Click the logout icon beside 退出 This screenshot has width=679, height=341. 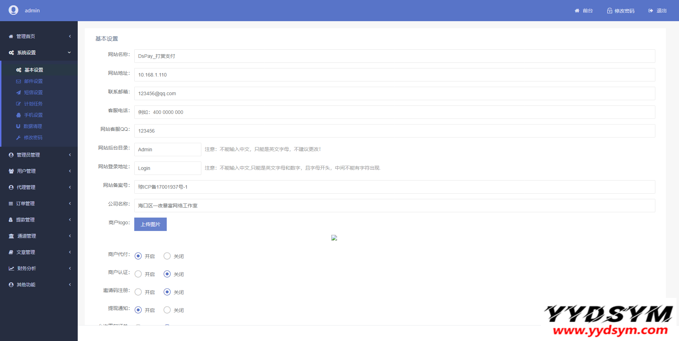click(x=650, y=11)
